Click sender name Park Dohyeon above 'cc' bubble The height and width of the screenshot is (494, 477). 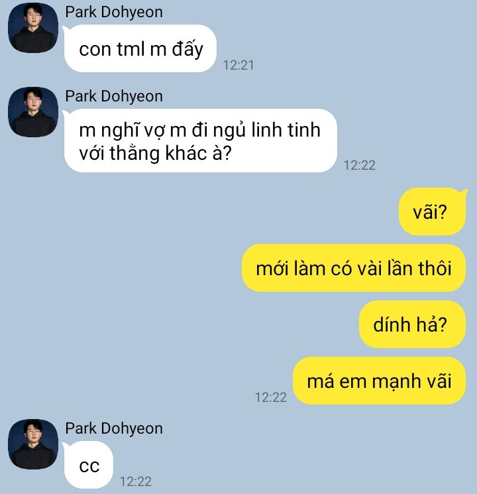click(x=114, y=428)
